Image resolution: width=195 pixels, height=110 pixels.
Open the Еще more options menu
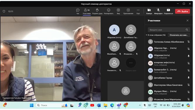tap(138, 11)
